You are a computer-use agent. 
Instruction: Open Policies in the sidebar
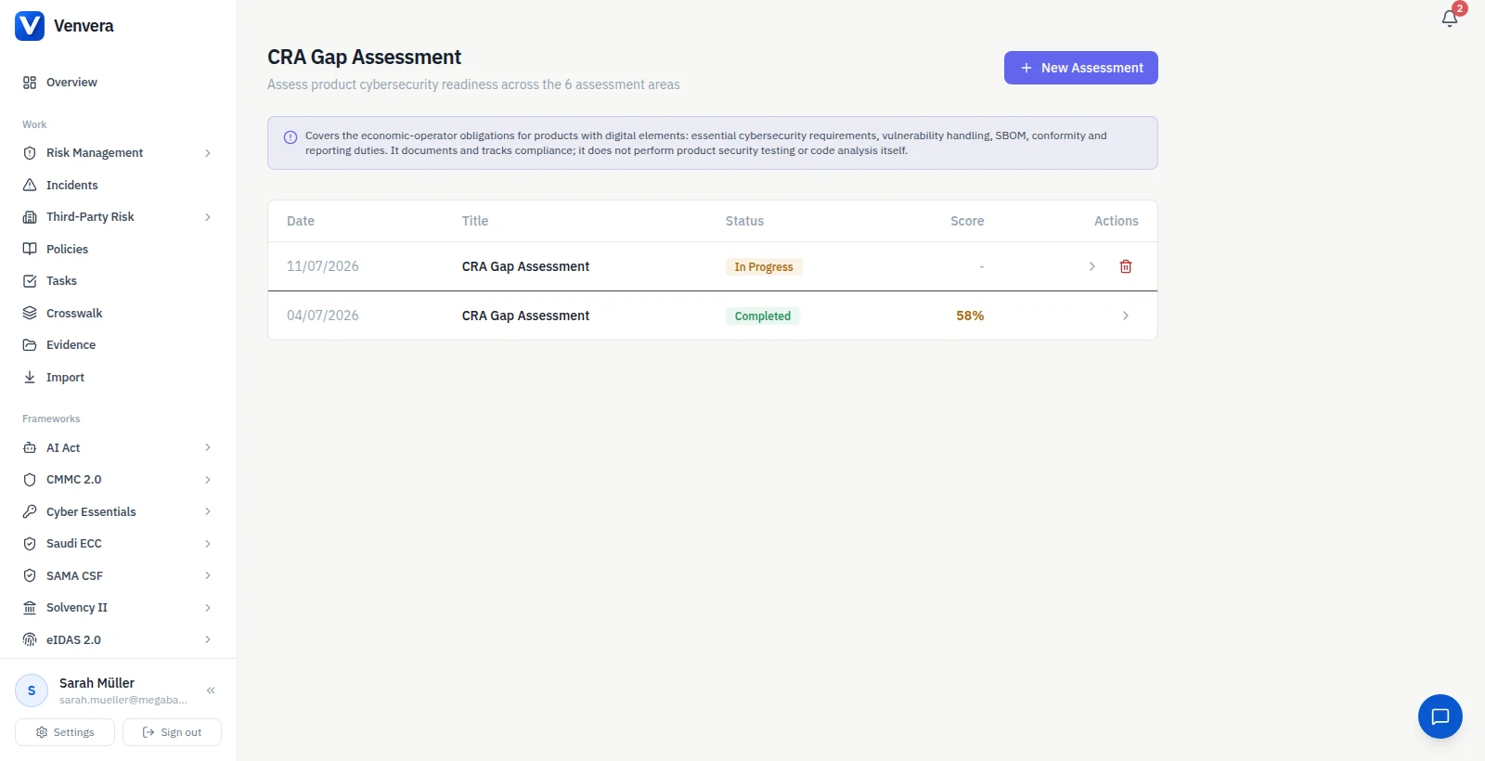[x=118, y=249]
